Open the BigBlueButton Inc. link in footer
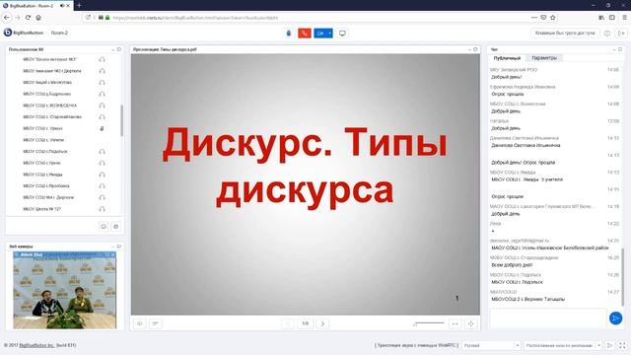Image resolution: width=631 pixels, height=355 pixels. 37,345
